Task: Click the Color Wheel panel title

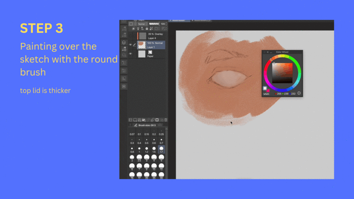Action: [x=282, y=52]
